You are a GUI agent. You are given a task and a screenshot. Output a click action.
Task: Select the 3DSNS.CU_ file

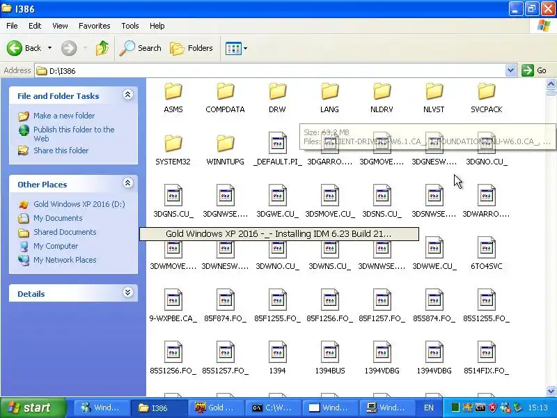click(x=382, y=201)
